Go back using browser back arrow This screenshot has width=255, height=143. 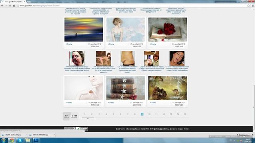(2, 6)
